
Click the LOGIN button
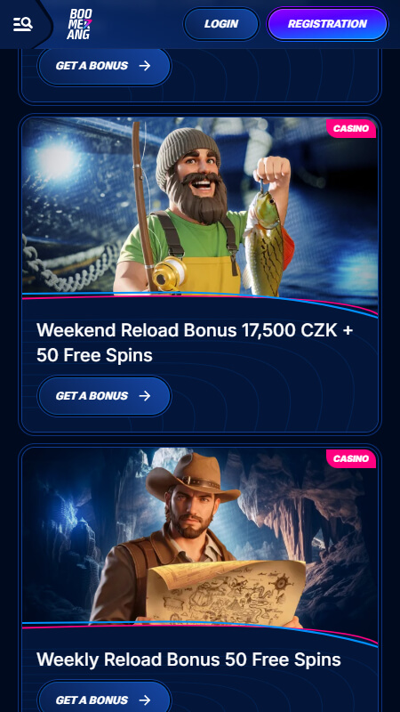(220, 24)
